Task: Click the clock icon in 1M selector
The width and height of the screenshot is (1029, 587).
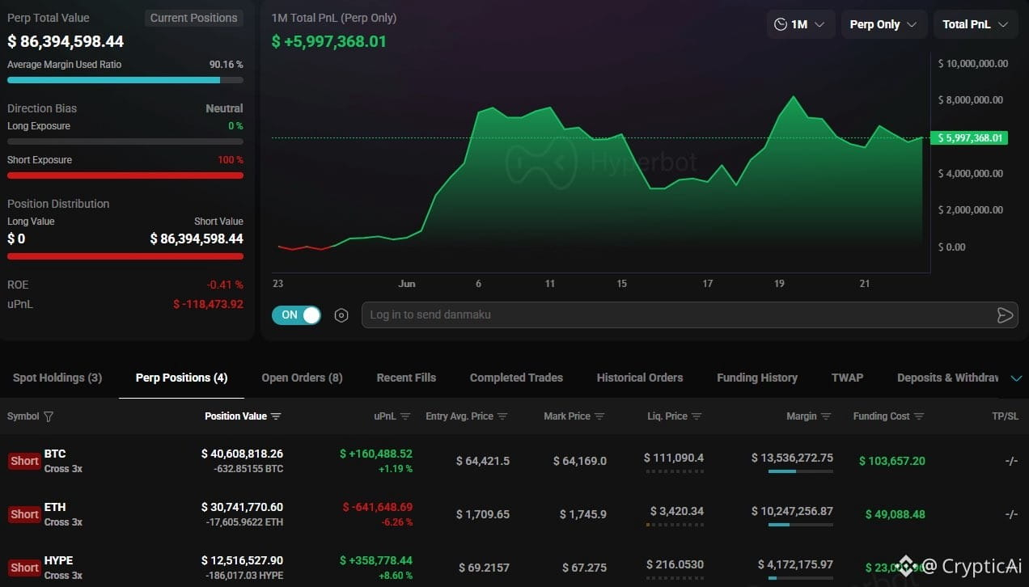Action: [x=781, y=24]
